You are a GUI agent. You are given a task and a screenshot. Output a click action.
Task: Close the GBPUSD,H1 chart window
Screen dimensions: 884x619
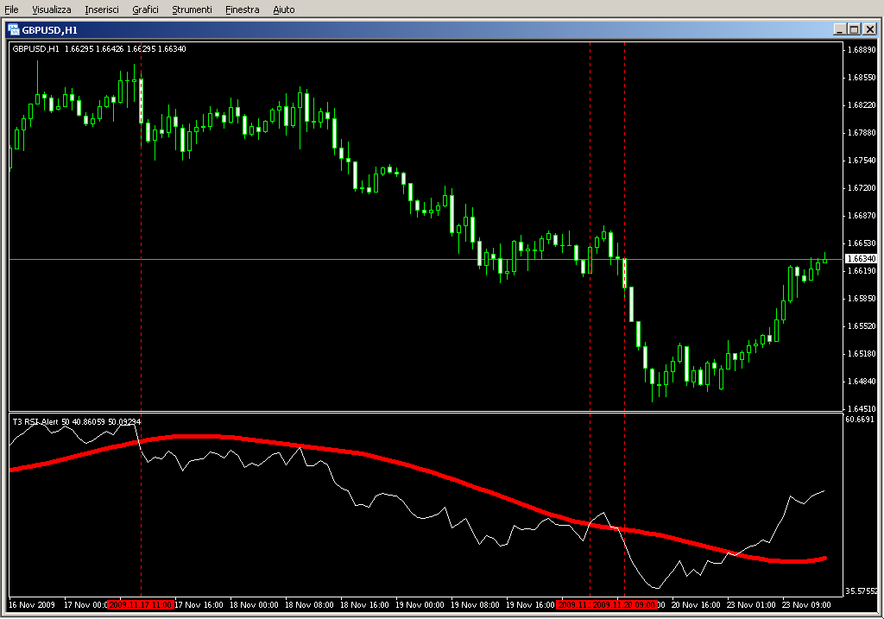point(870,29)
